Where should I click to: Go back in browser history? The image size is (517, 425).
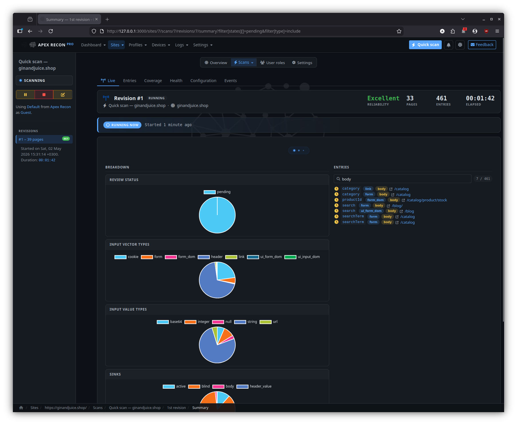point(30,31)
